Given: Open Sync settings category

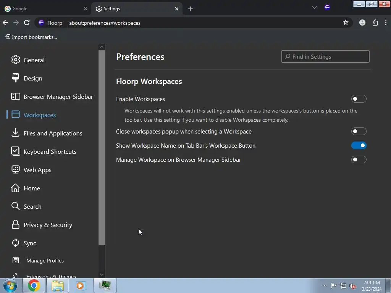Looking at the screenshot, I should (x=30, y=243).
